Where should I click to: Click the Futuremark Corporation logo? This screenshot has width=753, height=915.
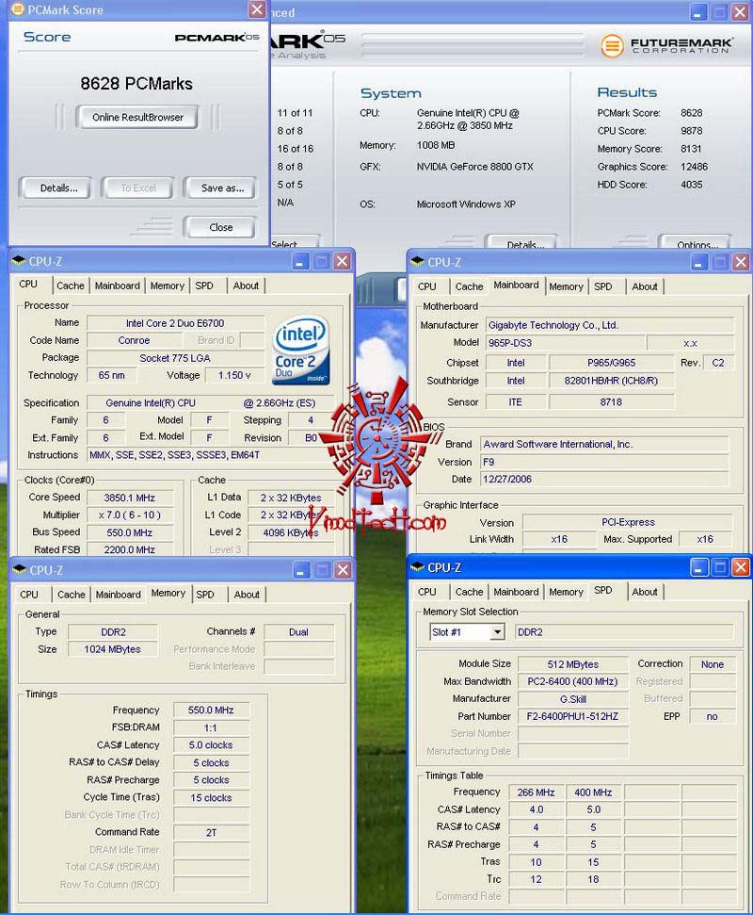pyautogui.click(x=665, y=45)
